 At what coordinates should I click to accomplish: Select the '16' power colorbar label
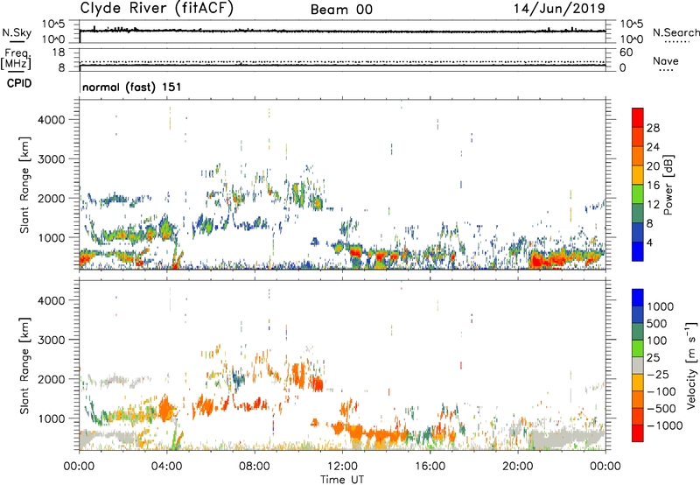coord(653,186)
